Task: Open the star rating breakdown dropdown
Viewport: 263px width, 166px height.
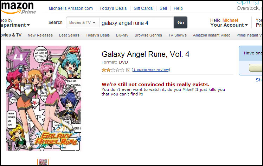Action: coord(128,70)
